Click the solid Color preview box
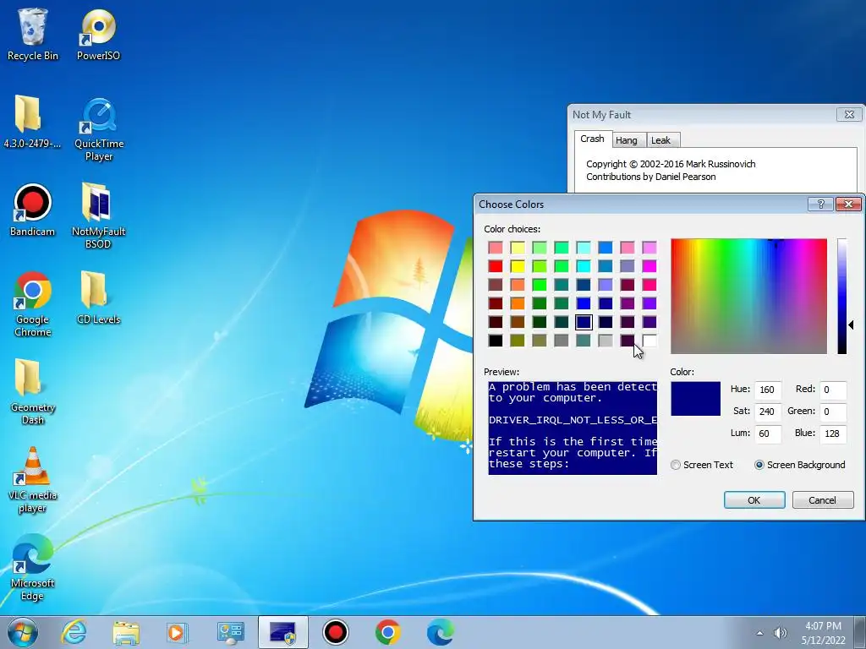 coord(695,399)
